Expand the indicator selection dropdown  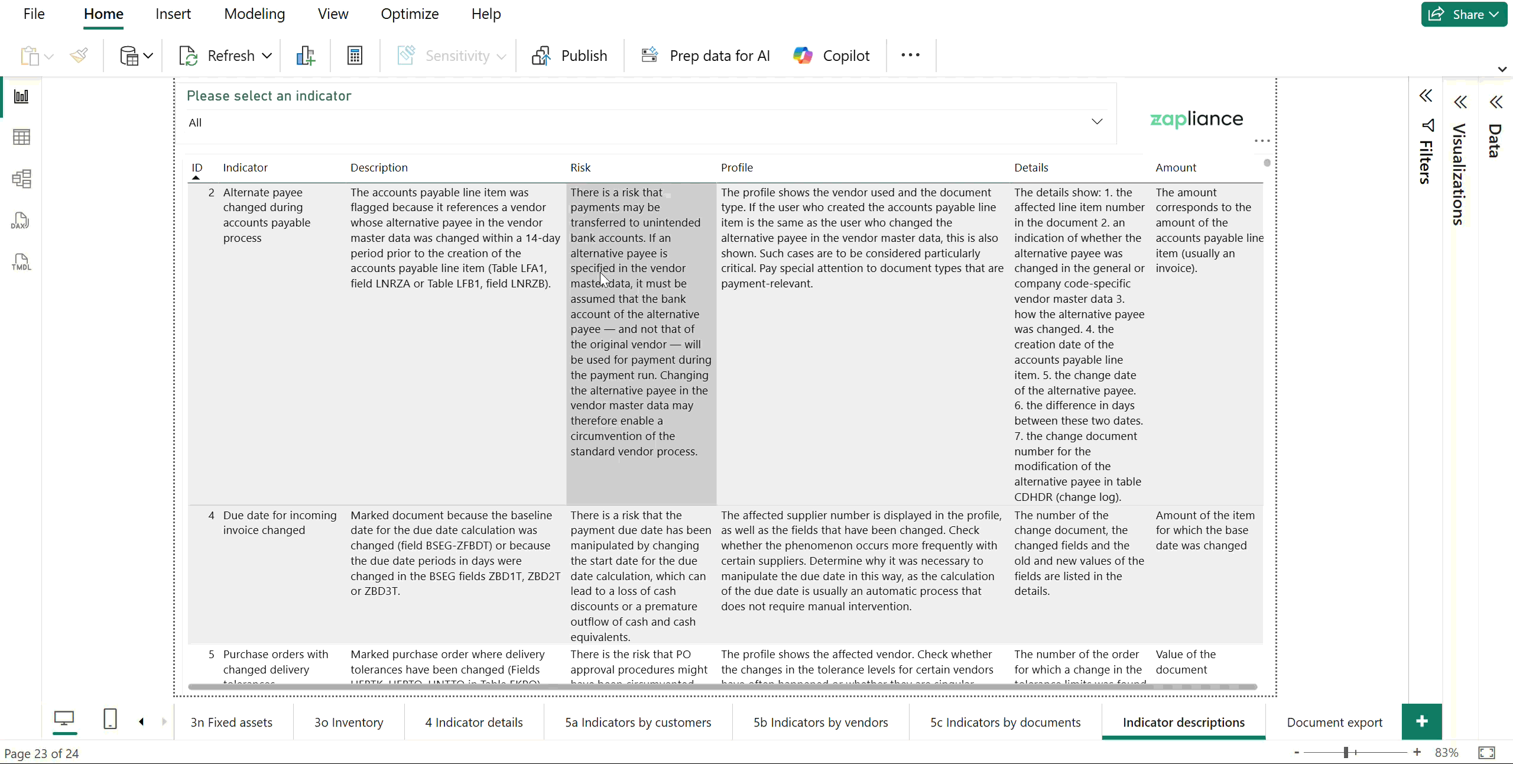[x=1097, y=122]
